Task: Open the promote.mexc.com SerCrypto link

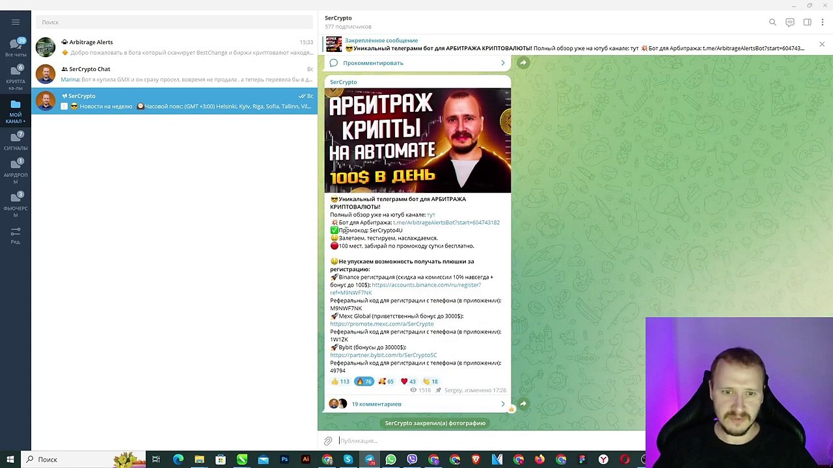Action: click(x=382, y=324)
